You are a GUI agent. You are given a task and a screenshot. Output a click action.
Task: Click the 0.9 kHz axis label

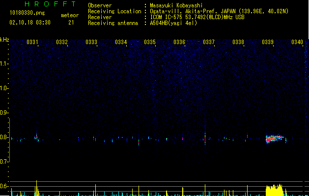pyautogui.click(x=4, y=113)
